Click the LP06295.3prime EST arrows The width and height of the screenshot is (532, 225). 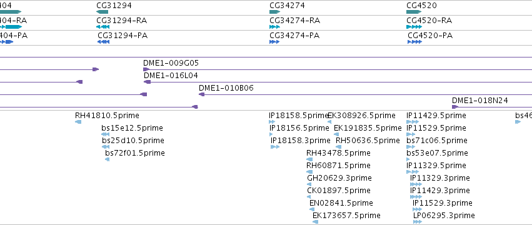418,222
